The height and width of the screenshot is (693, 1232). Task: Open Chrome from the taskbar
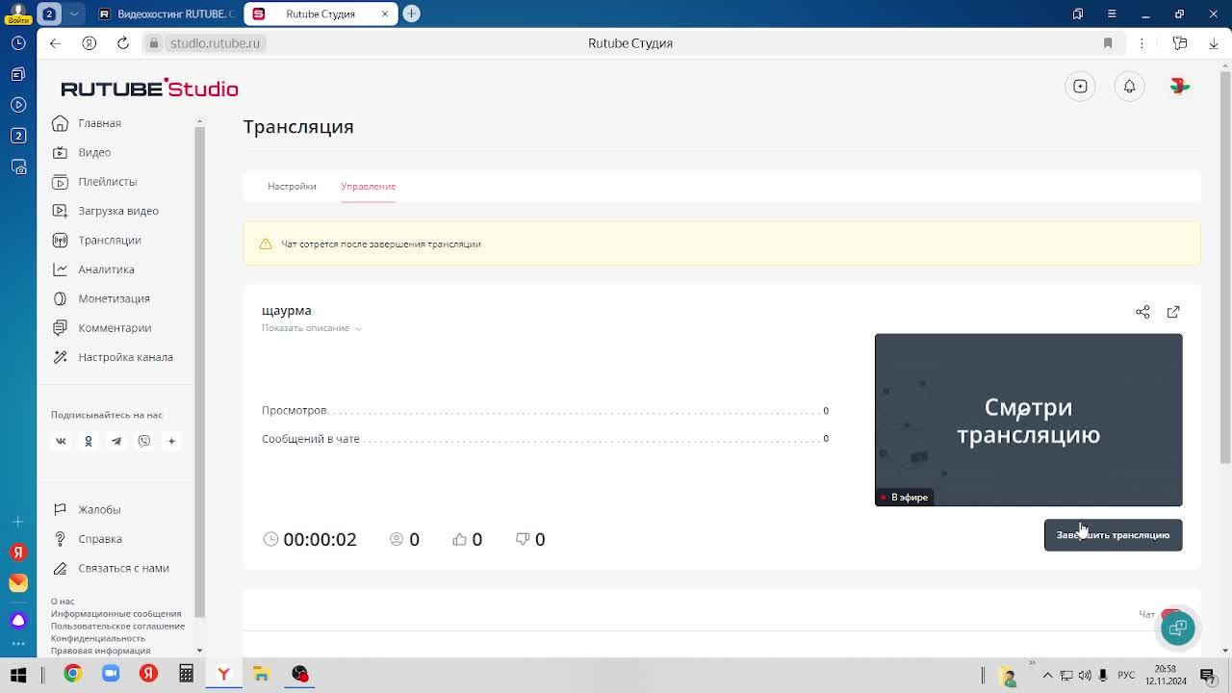[x=73, y=674]
